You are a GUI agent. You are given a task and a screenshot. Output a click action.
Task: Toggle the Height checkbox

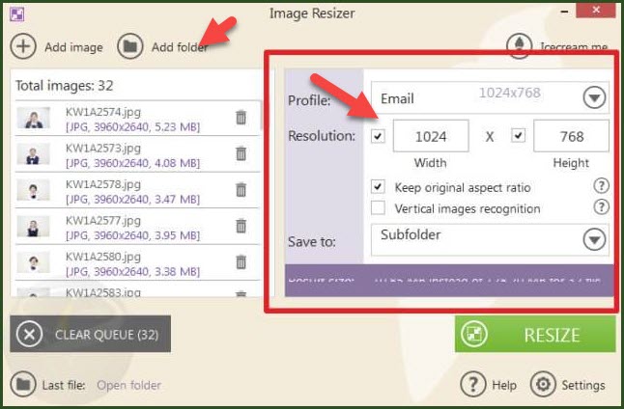pos(519,136)
